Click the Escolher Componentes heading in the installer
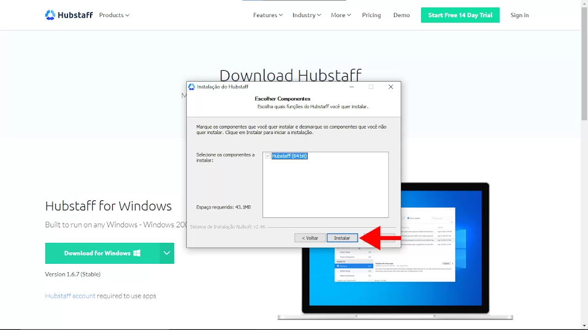Viewport: 588px width, 330px height. [x=282, y=99]
